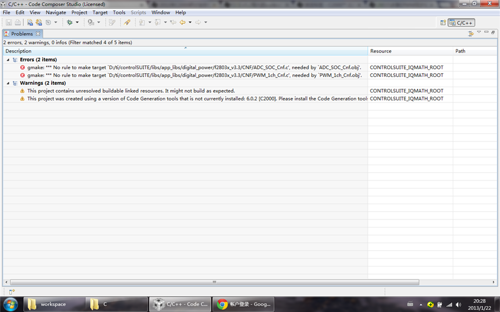500x312 pixels.
Task: Select the Problems tab
Action: (22, 34)
